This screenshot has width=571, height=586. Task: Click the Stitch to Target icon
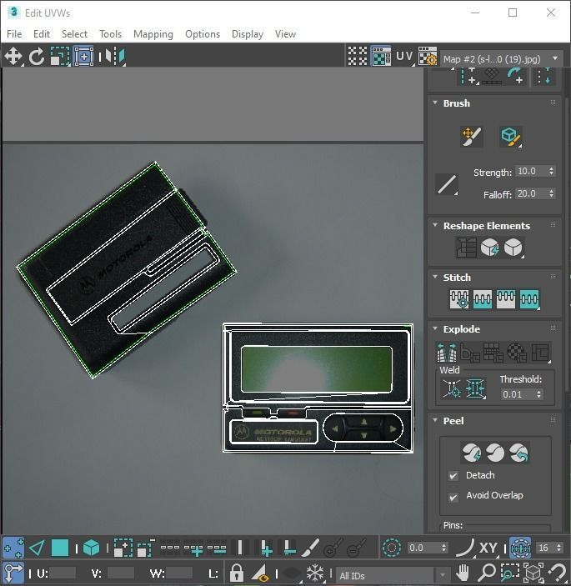point(483,299)
